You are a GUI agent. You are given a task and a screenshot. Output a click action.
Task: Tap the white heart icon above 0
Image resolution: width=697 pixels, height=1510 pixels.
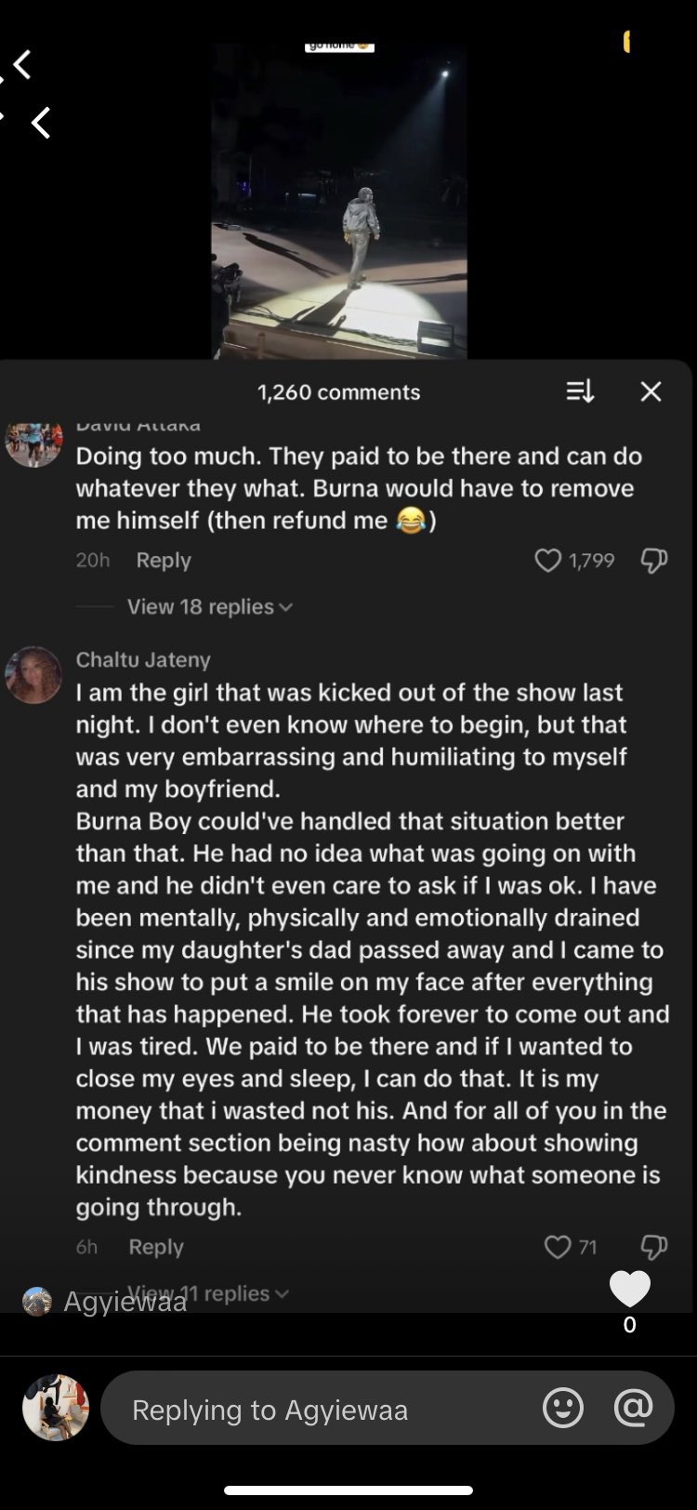[629, 1289]
